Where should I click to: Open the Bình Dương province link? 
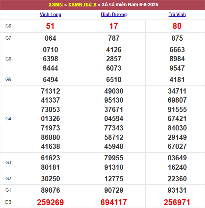tap(114, 15)
